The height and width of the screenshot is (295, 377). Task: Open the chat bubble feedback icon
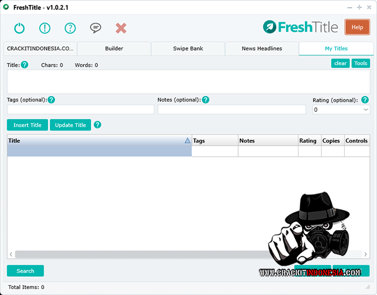click(96, 28)
